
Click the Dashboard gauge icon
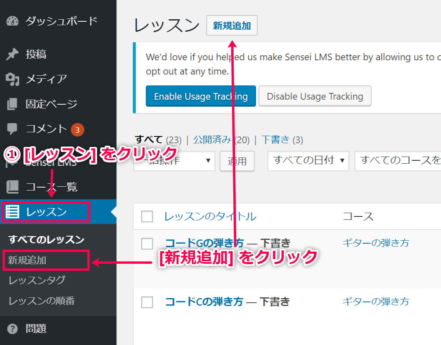(13, 21)
